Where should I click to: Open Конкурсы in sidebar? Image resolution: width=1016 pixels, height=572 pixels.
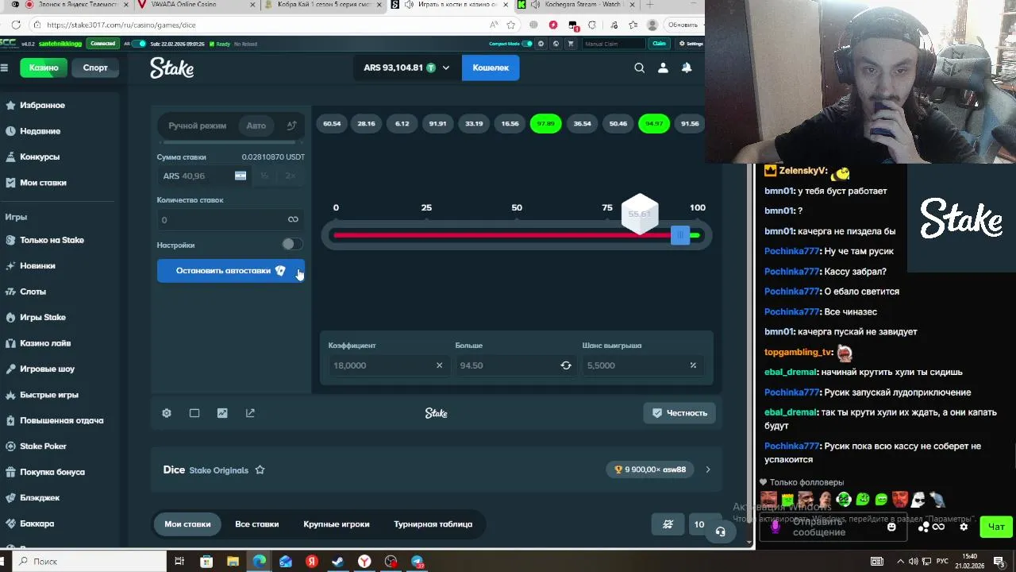40,157
